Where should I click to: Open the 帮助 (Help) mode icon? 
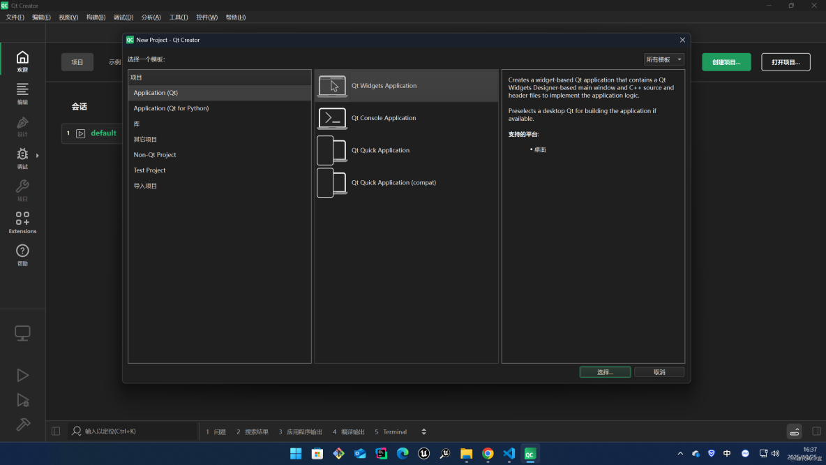22,253
